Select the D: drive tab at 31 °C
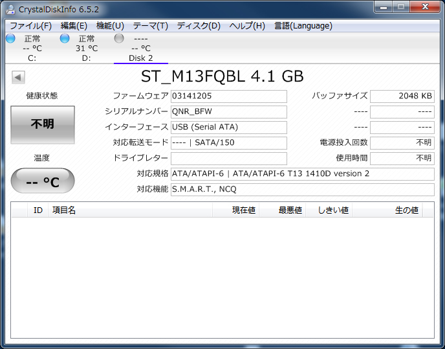The image size is (445, 349). point(86,49)
